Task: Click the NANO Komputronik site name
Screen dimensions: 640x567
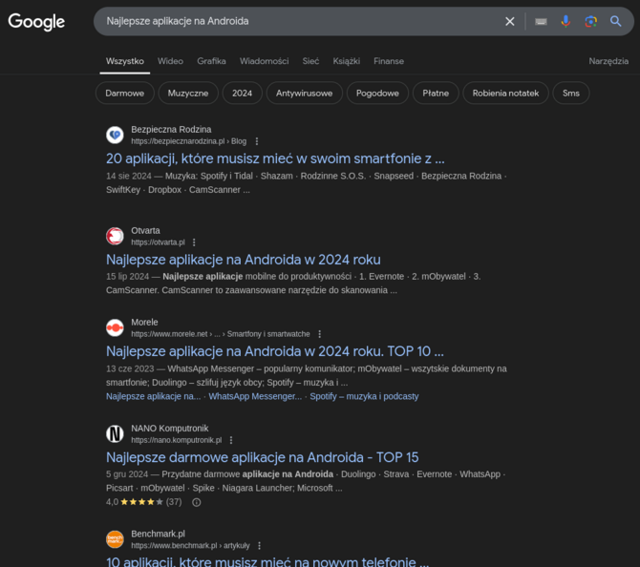Action: coord(169,429)
